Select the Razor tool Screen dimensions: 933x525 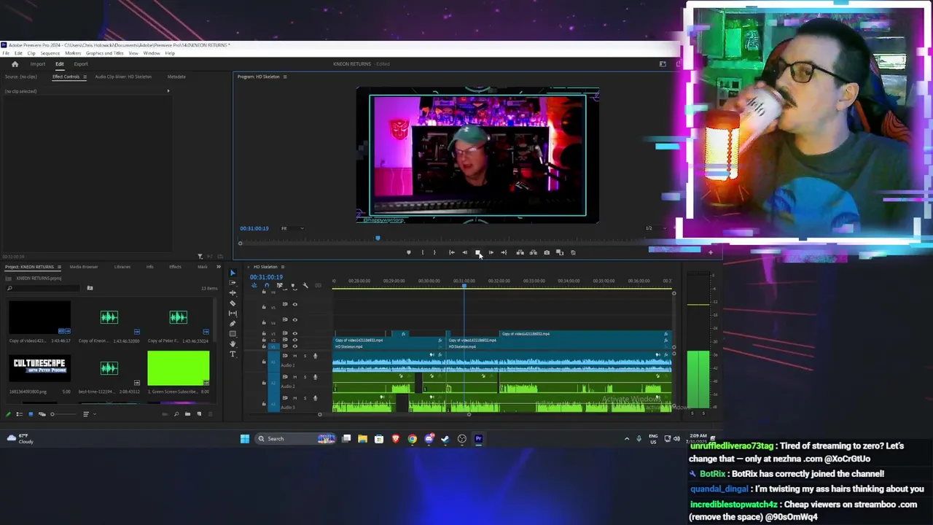point(233,303)
